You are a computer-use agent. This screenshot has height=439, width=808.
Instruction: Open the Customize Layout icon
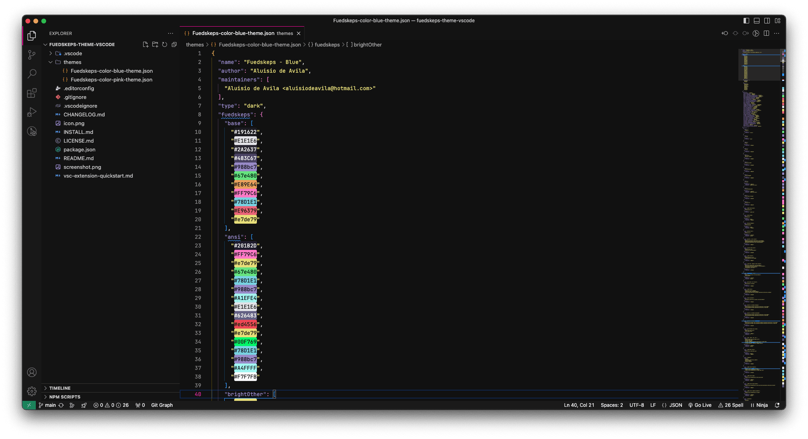778,21
